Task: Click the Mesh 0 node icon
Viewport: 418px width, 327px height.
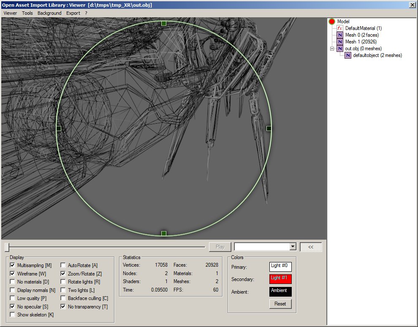Action: (340, 35)
